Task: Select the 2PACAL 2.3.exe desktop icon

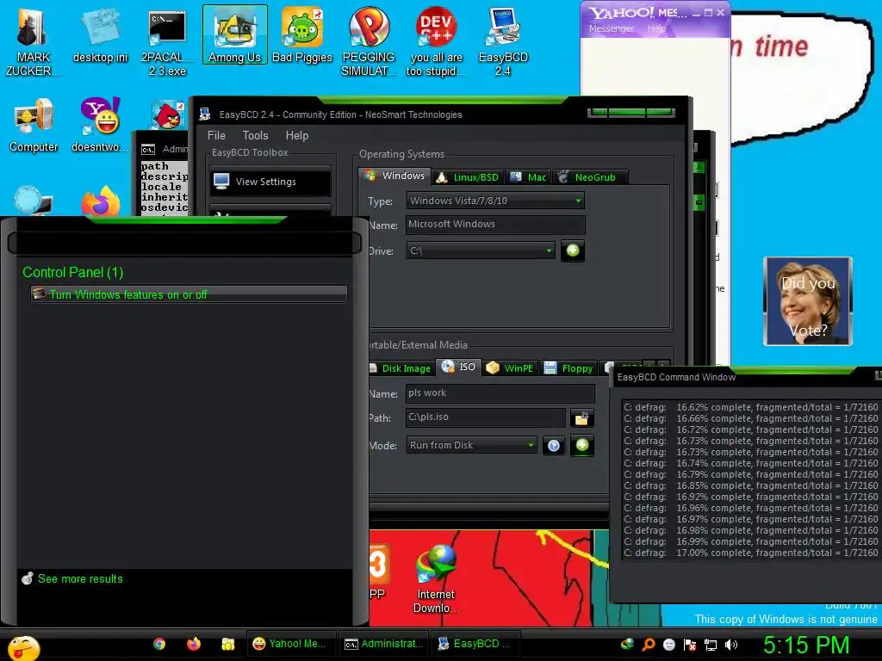Action: (x=167, y=42)
